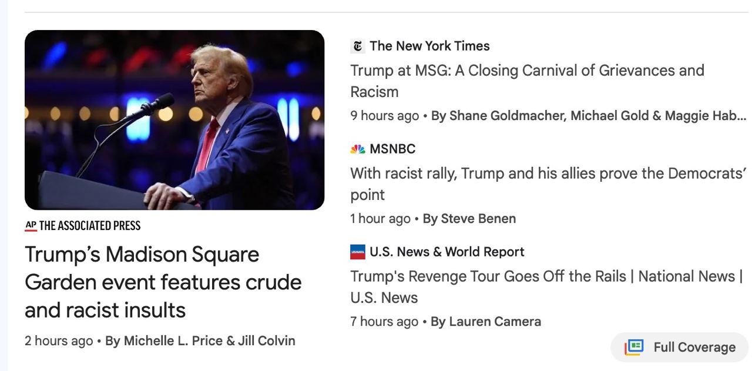The image size is (752, 371).
Task: Open the Trump podium photo thumbnail
Action: 174,120
